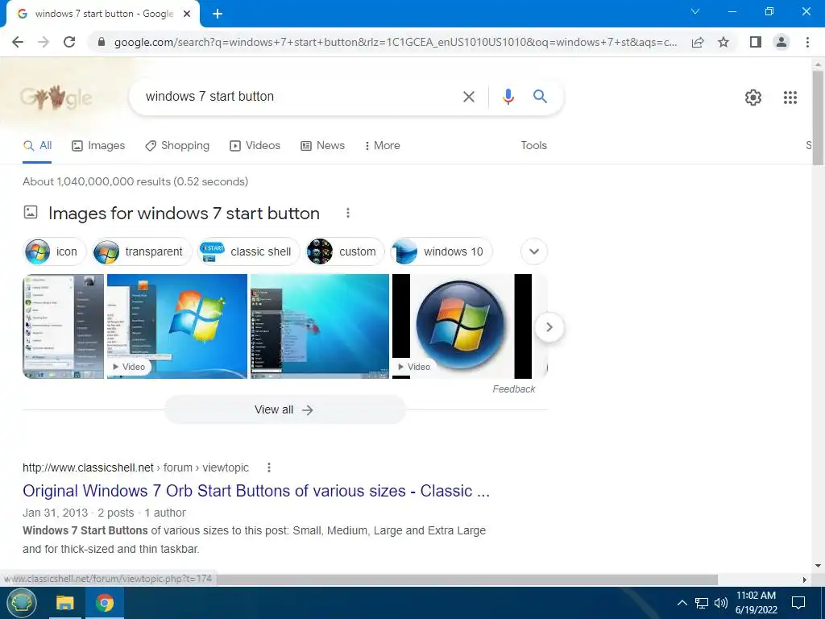This screenshot has width=825, height=619.
Task: Start a voice search with the microphone
Action: 508,97
